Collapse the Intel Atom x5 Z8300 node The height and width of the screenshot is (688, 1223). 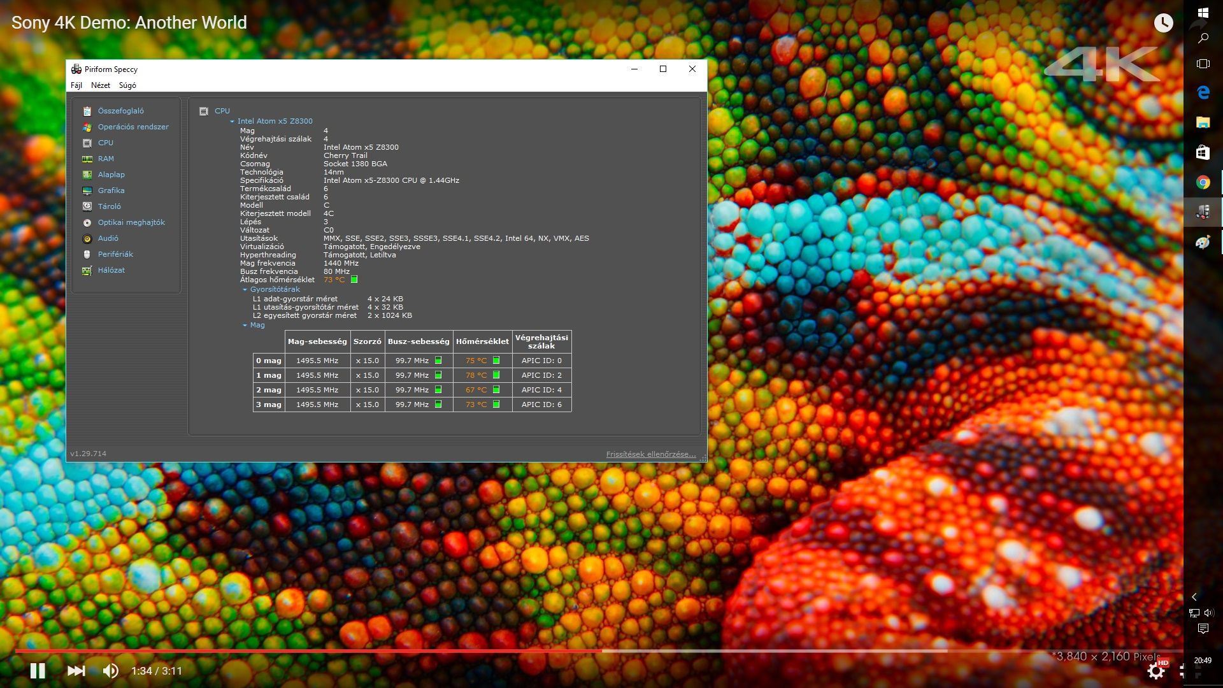pos(232,121)
